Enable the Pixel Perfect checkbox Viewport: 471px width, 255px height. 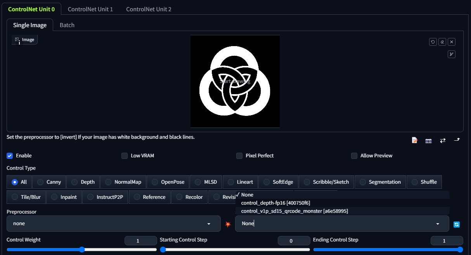click(239, 156)
